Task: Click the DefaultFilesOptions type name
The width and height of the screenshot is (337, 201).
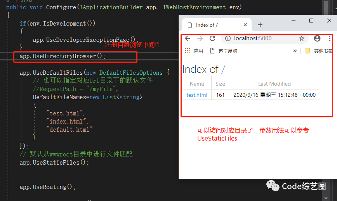Action: [131, 73]
